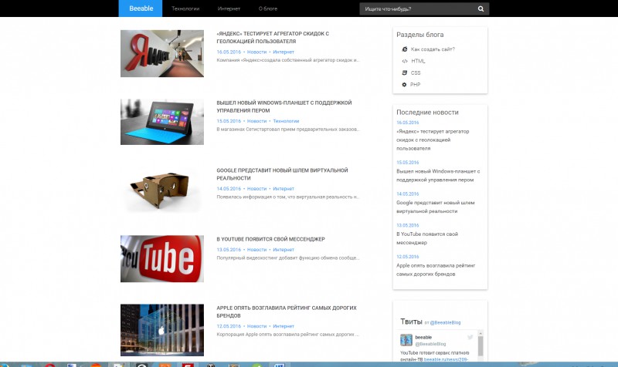Viewport: 618px width, 367px height.
Task: Open headline Google представит новый шлем in main list
Action: 282,174
